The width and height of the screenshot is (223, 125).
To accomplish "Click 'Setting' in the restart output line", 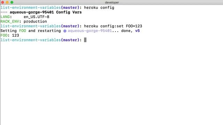I will (x=8, y=31).
